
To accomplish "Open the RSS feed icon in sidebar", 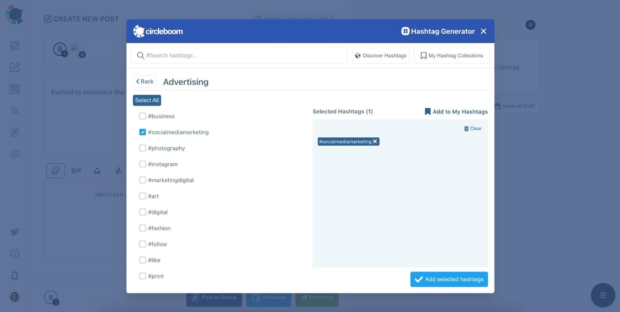I will [x=15, y=111].
